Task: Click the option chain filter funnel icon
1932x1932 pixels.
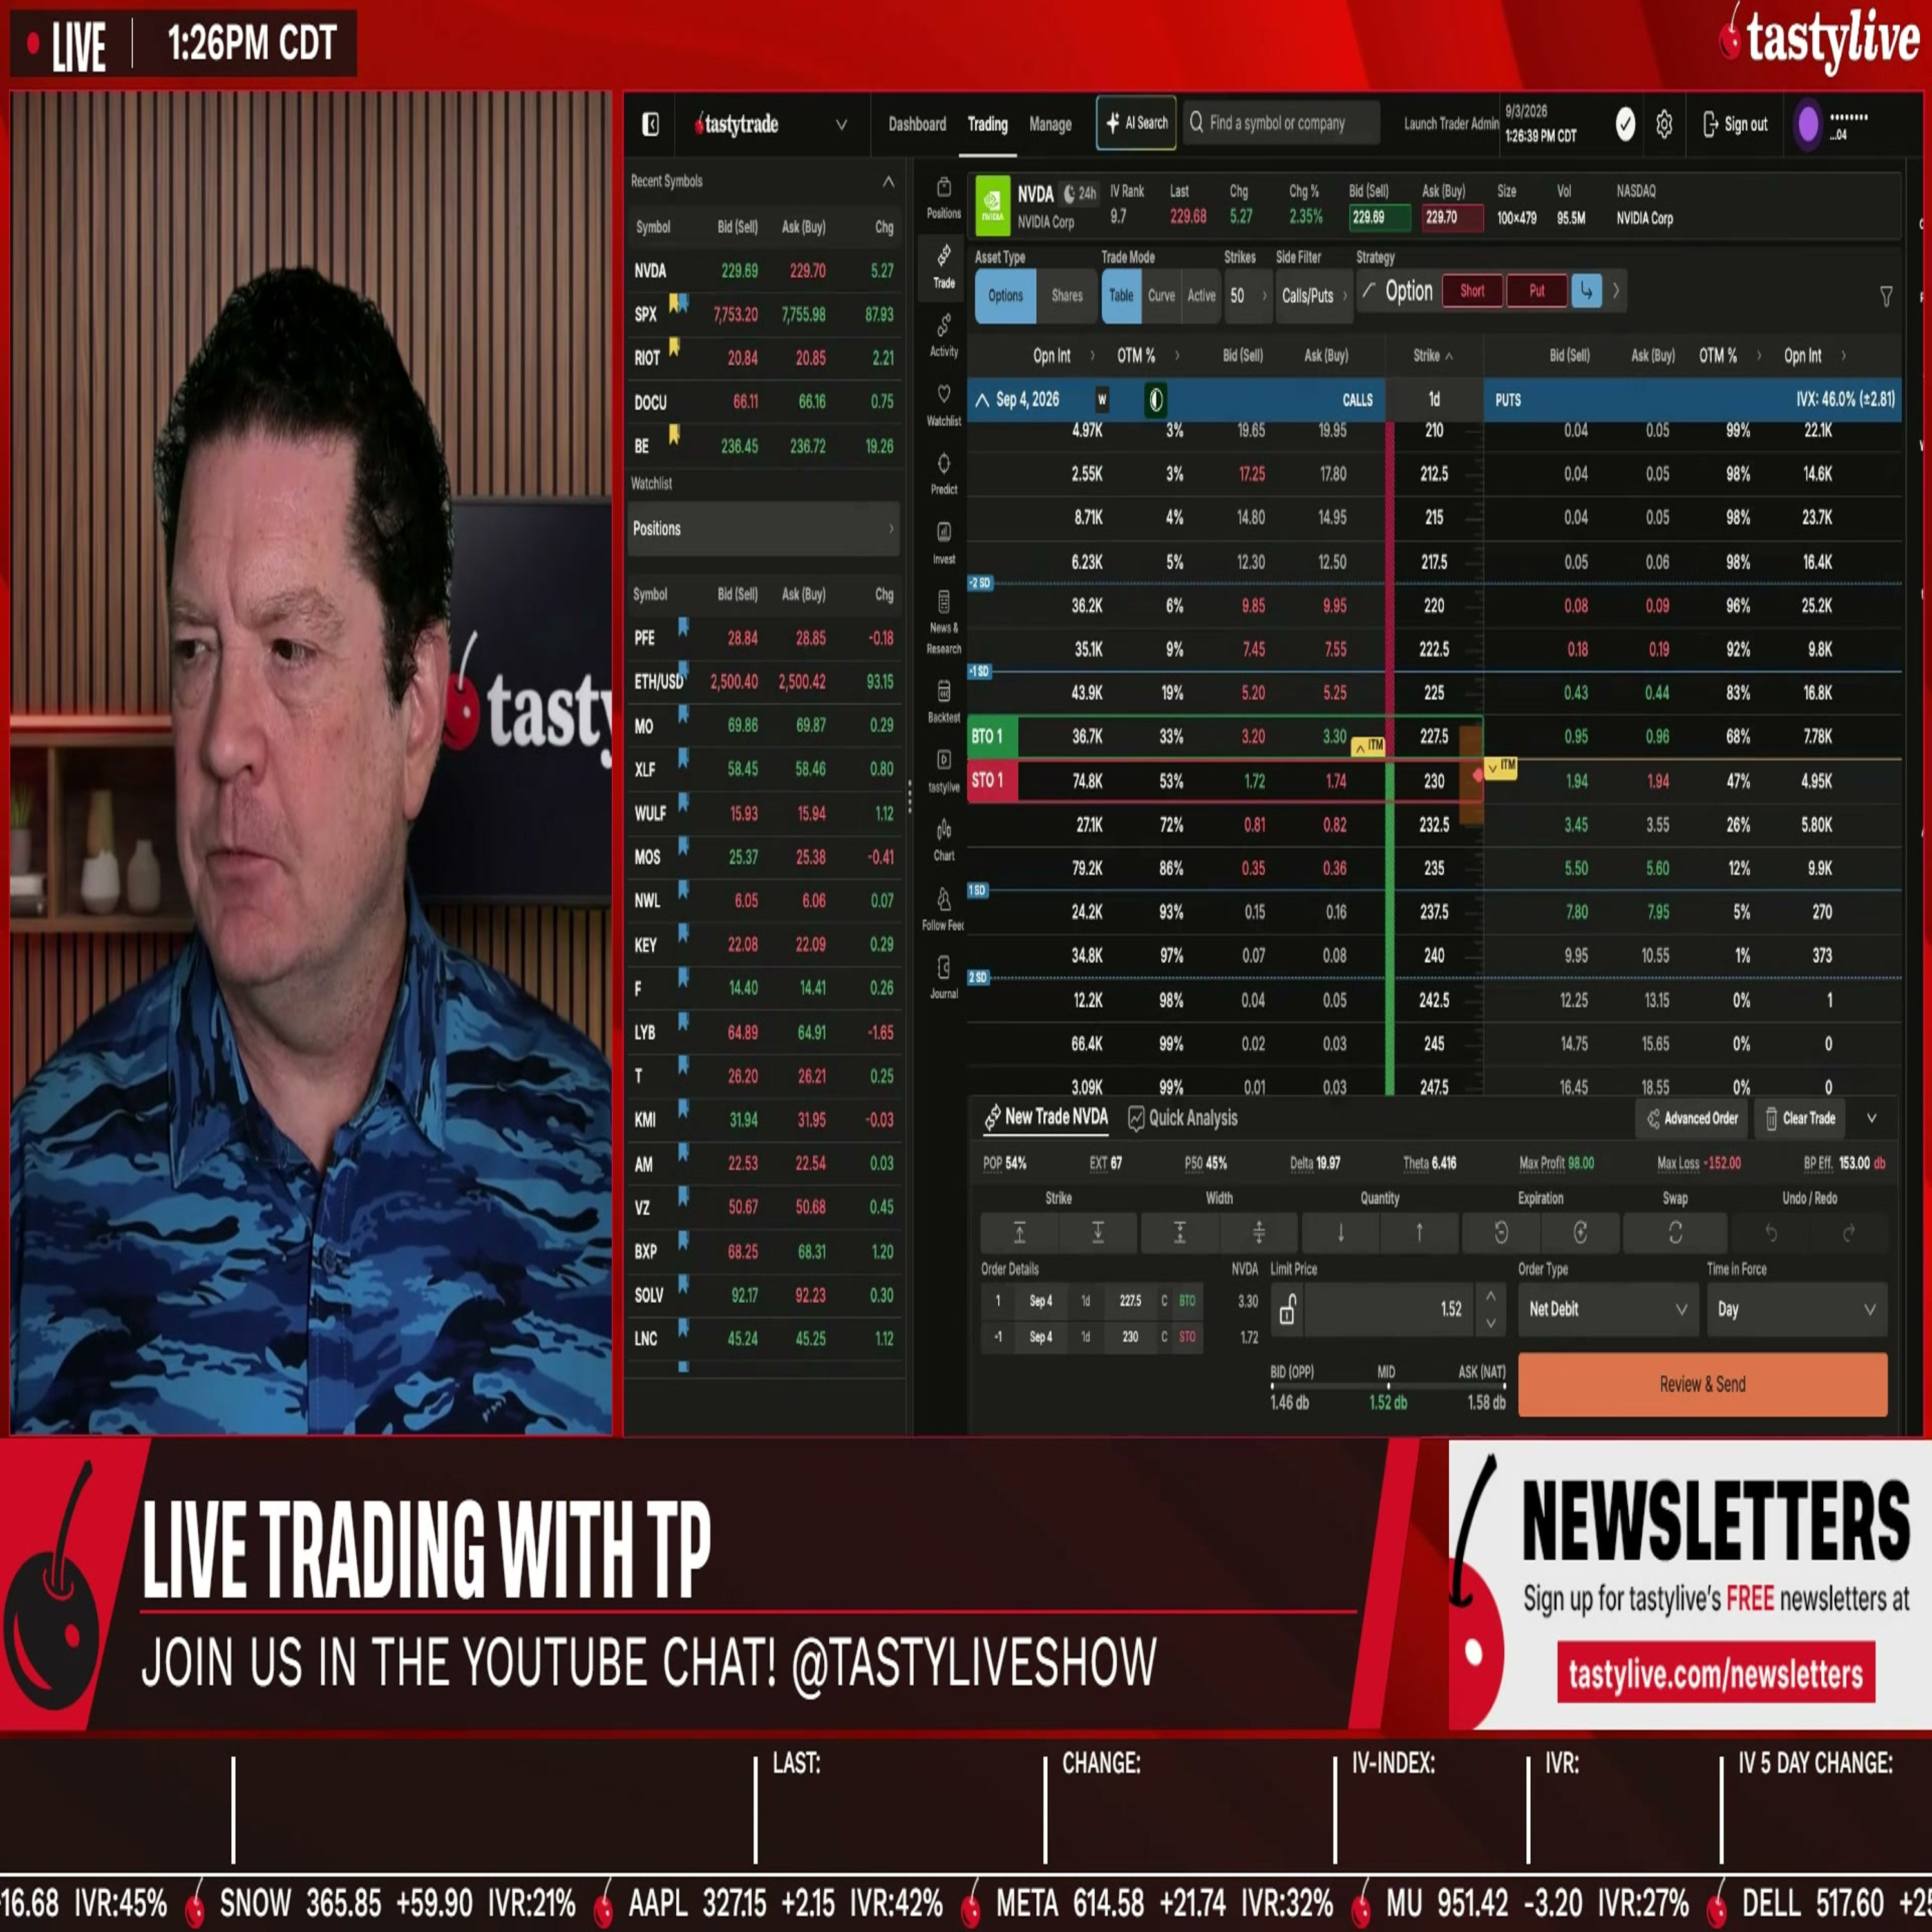Action: [1885, 296]
